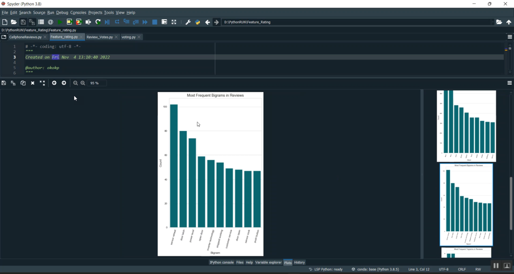Open the Debug menu
Screen dimensions: 514x274
(x=62, y=13)
